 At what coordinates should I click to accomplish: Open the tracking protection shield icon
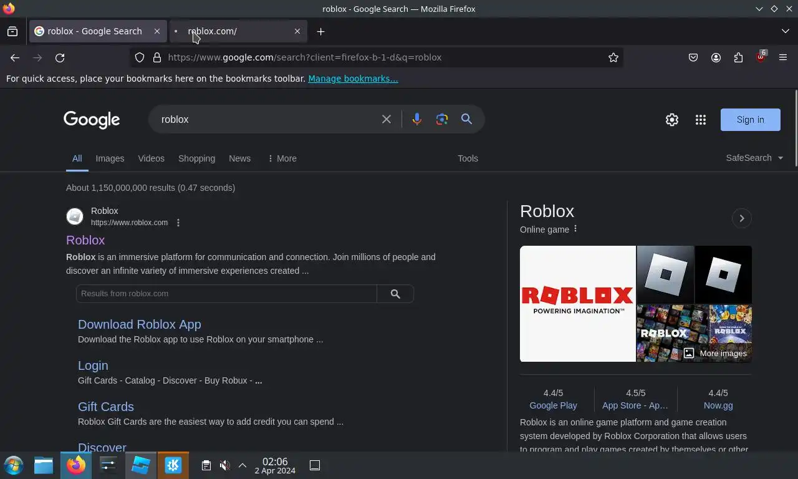pos(140,57)
